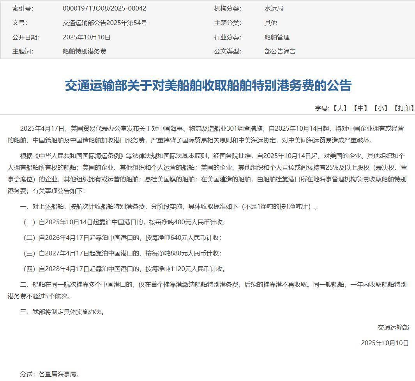
Task: Click 船舶管理 in the 行业分类 row
Action: [277, 37]
